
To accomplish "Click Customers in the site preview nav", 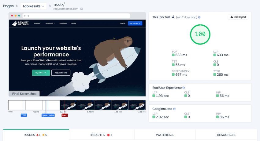I will 63,23.
